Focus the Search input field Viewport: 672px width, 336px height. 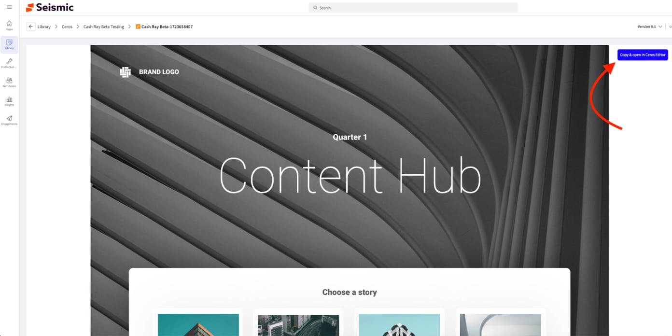click(413, 8)
